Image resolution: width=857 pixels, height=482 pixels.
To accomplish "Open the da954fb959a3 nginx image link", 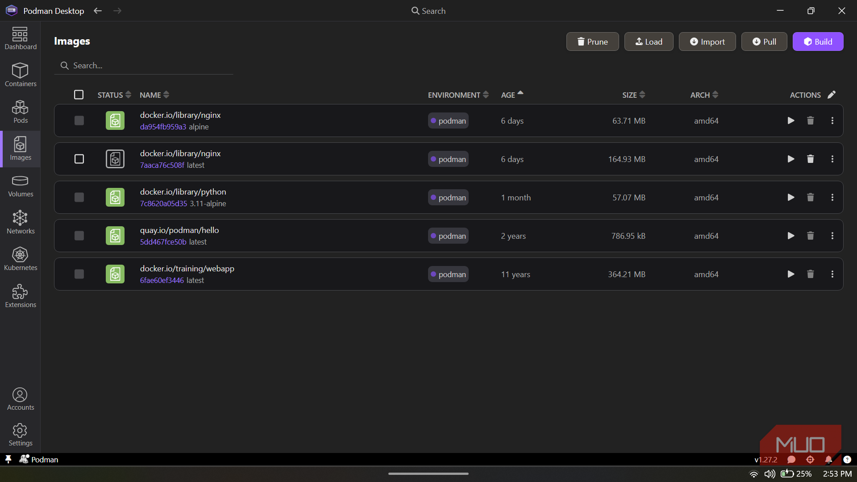I will click(x=163, y=127).
